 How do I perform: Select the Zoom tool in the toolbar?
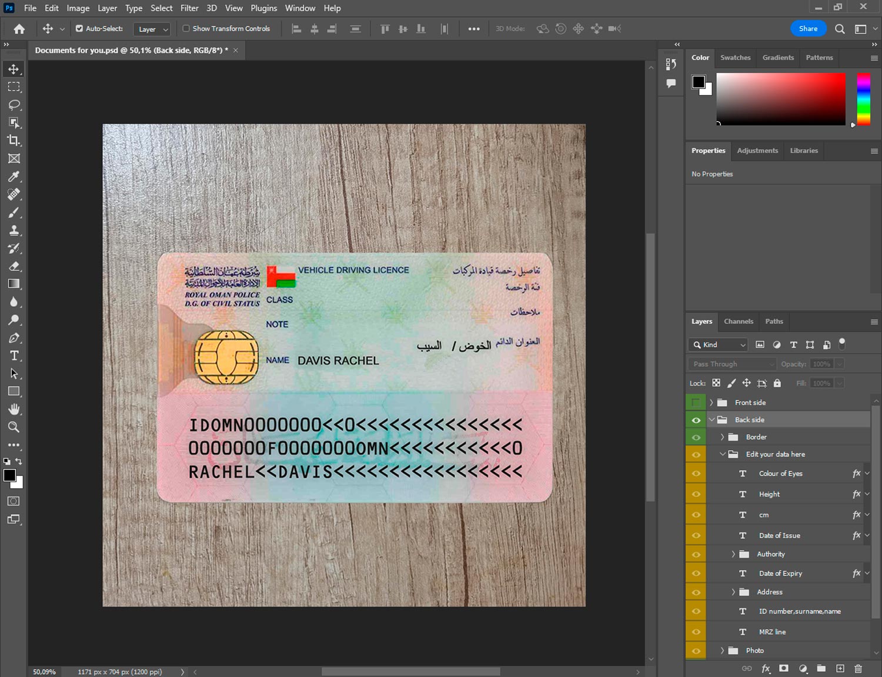(14, 427)
